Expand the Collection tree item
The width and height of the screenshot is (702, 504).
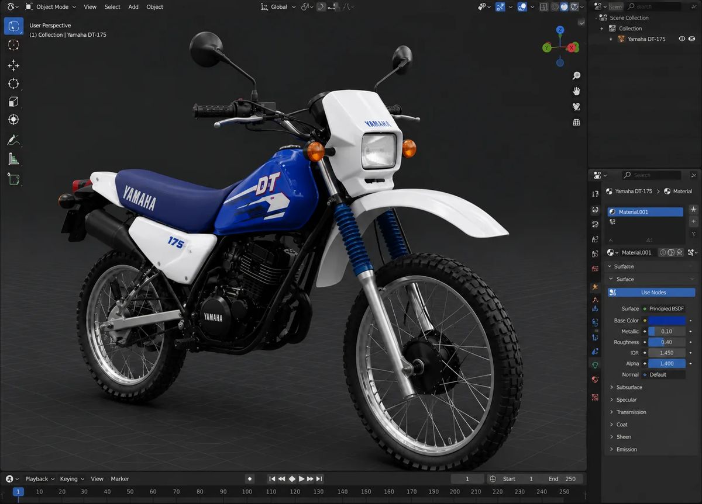[601, 29]
